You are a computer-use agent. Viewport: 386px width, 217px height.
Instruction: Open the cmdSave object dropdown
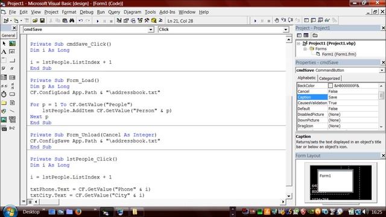(151, 30)
